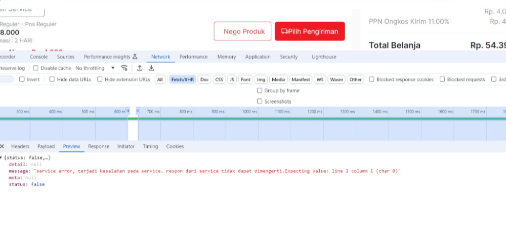Click the 1000 ms timeline marker
The width and height of the screenshot is (506, 234).
[250, 112]
